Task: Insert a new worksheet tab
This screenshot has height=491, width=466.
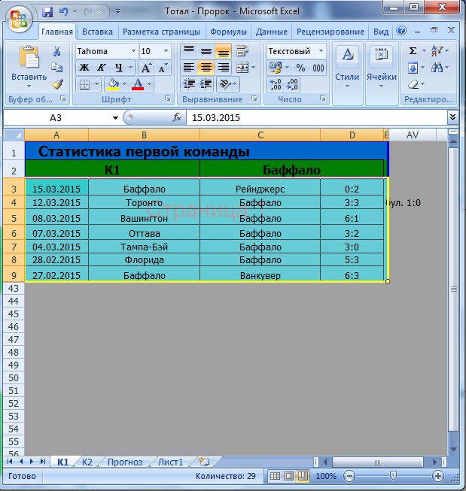Action: (204, 461)
